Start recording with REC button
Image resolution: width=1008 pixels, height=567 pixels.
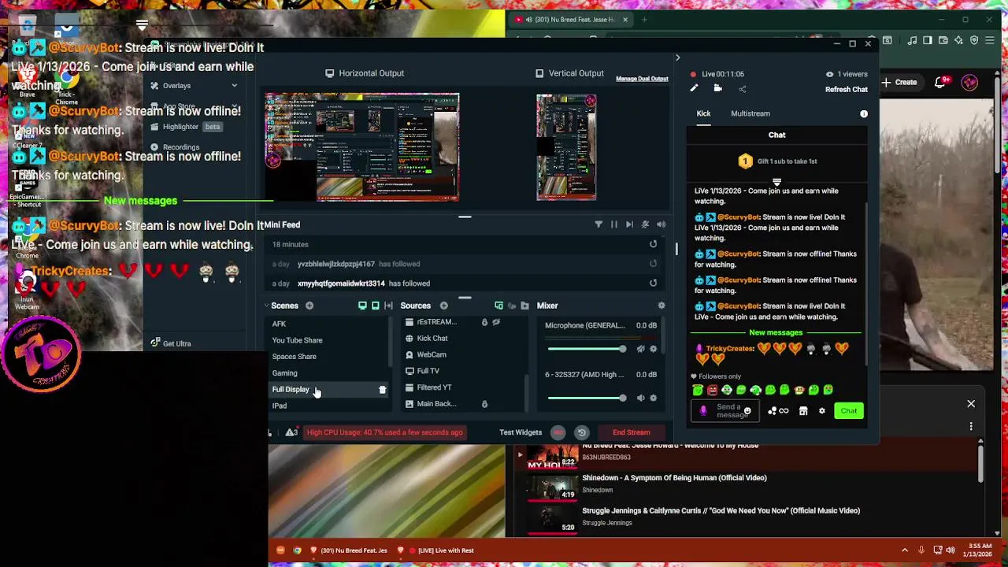point(558,432)
